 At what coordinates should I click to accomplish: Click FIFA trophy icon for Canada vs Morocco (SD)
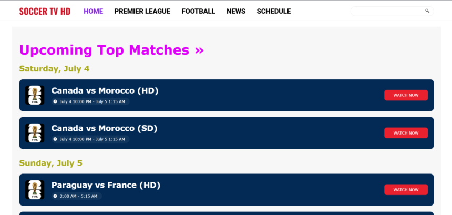pyautogui.click(x=35, y=133)
